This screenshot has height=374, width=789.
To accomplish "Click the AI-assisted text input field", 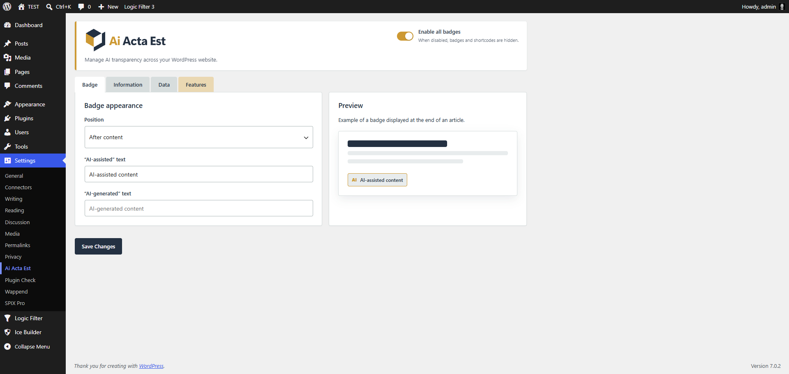I will 198,174.
